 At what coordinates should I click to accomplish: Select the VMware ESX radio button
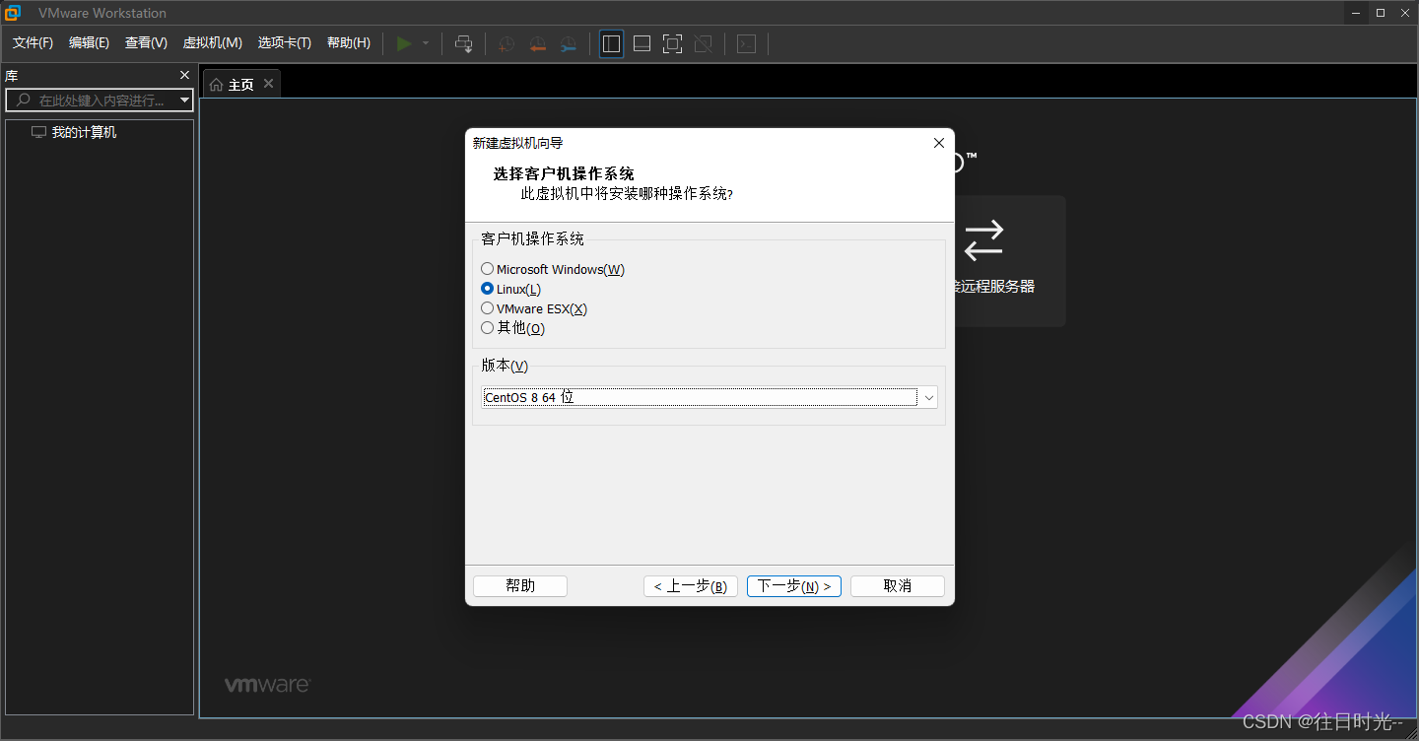pos(487,308)
